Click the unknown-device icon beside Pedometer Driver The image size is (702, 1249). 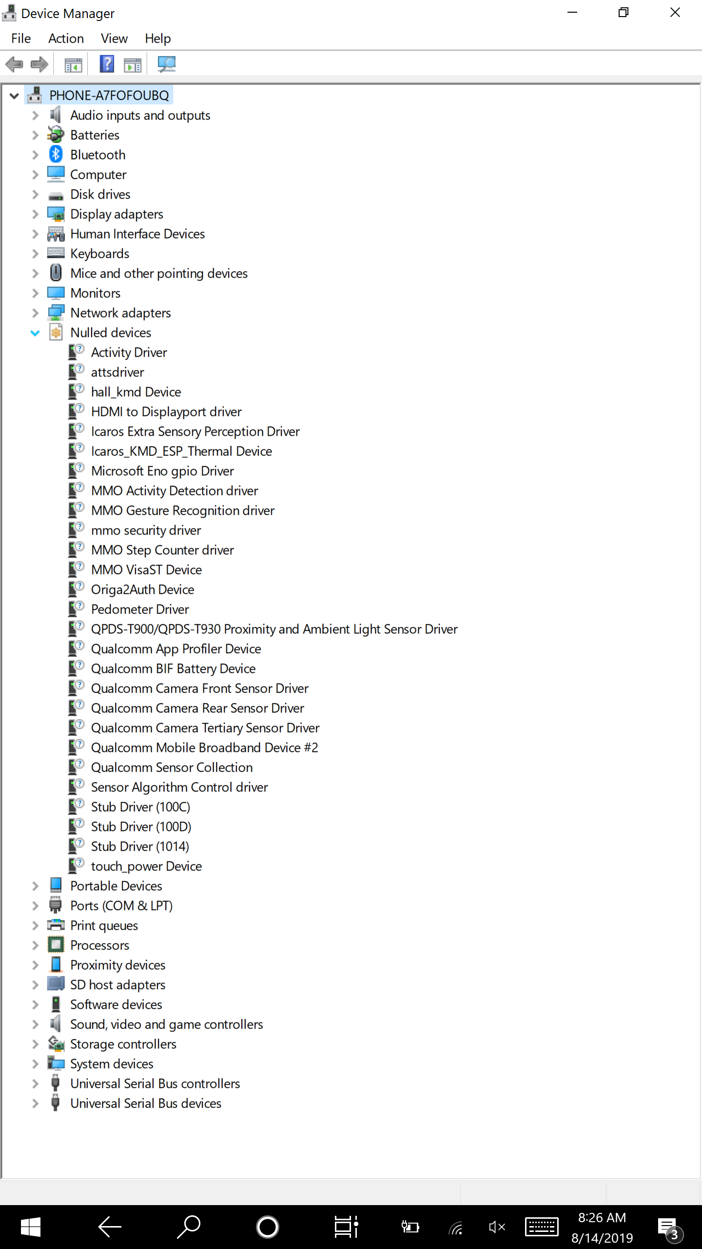(76, 608)
